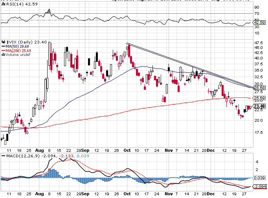Click the 4 level on MACD axis

pyautogui.click(x=257, y=162)
